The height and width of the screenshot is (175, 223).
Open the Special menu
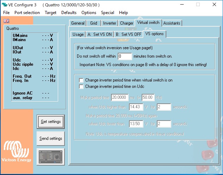click(x=107, y=12)
